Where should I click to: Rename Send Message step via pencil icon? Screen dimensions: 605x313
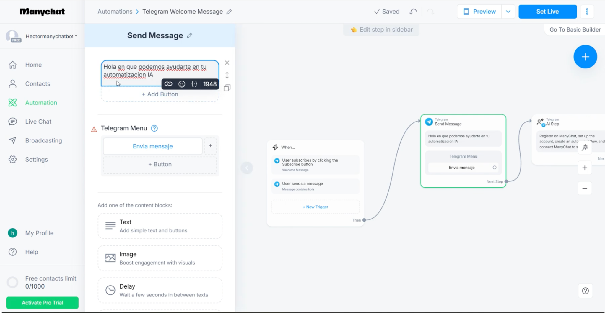[x=190, y=35]
